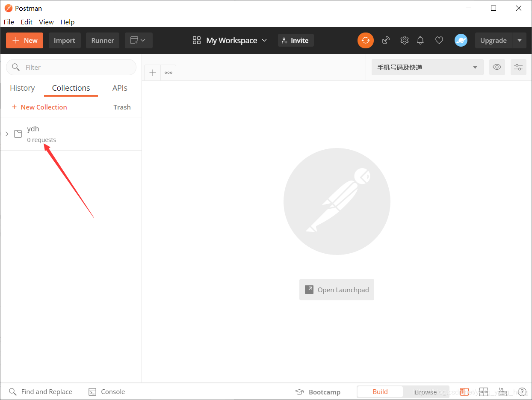Open the Runner
This screenshot has height=400, width=532.
(103, 40)
